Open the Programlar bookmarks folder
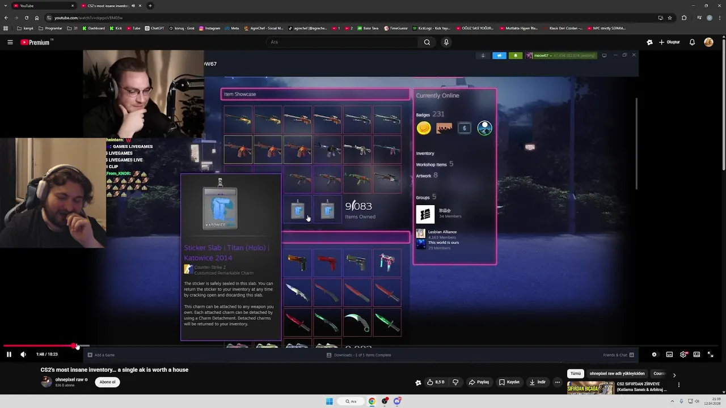Viewport: 726px width, 408px height. click(50, 28)
